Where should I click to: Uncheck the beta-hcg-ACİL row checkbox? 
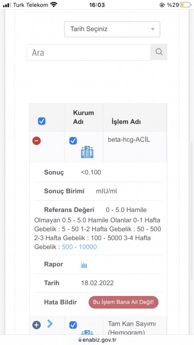click(73, 141)
